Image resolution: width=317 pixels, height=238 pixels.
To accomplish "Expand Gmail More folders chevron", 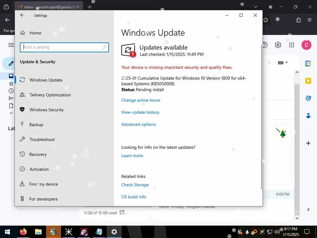I will 11,113.
